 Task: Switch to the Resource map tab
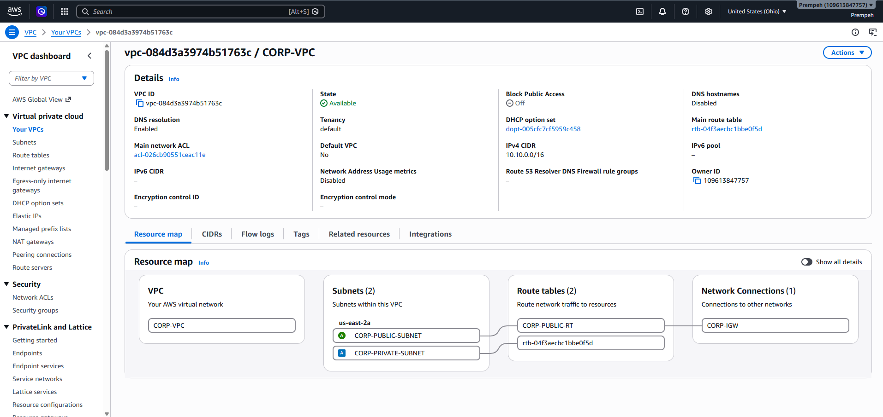click(x=158, y=234)
